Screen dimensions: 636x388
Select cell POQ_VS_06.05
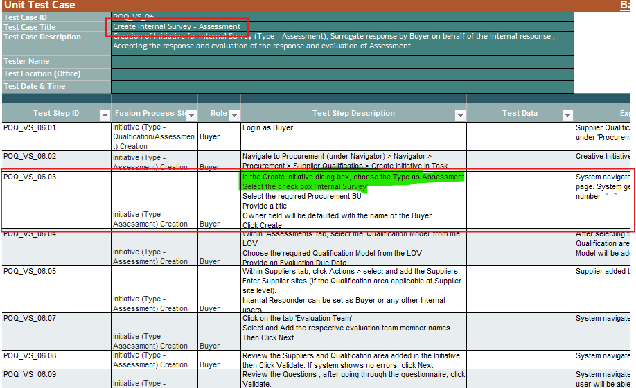click(56, 290)
